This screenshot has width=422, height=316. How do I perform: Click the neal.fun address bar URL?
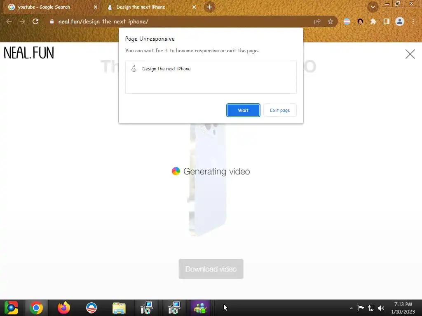103,21
